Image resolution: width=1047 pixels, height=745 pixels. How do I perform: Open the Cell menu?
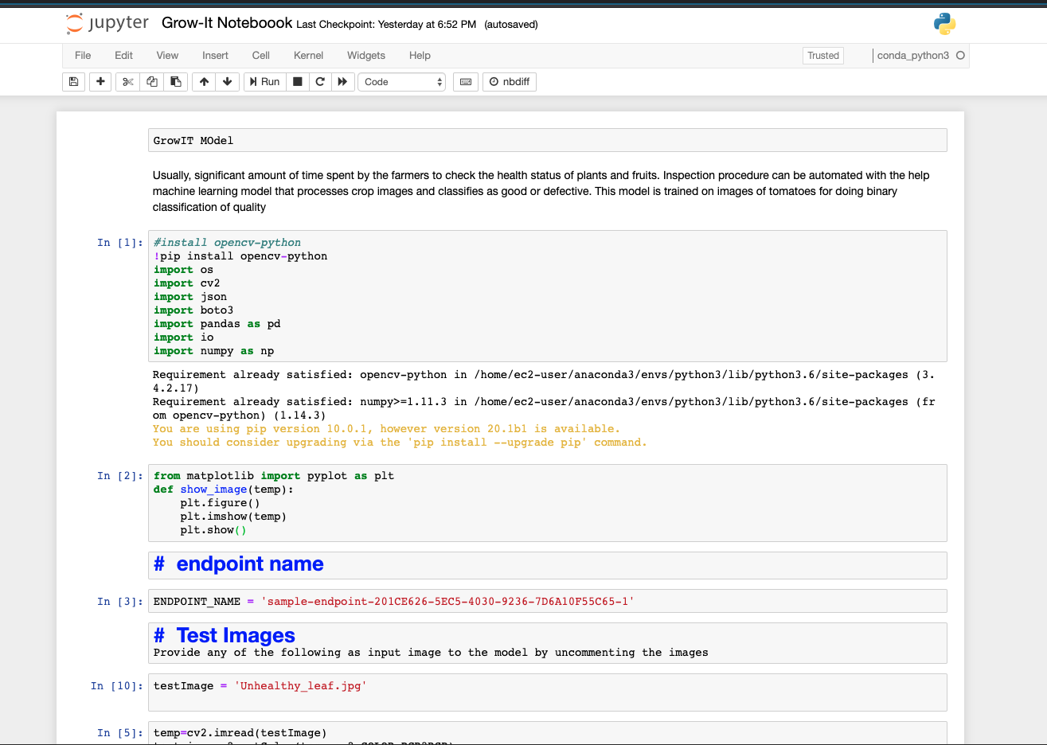pyautogui.click(x=261, y=56)
